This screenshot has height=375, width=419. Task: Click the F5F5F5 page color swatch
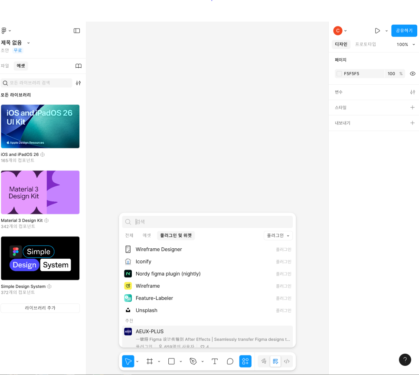(339, 74)
